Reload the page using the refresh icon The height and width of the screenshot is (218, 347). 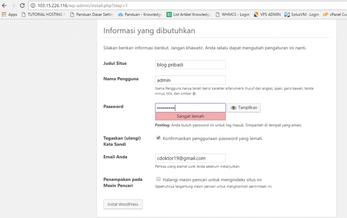click(22, 5)
